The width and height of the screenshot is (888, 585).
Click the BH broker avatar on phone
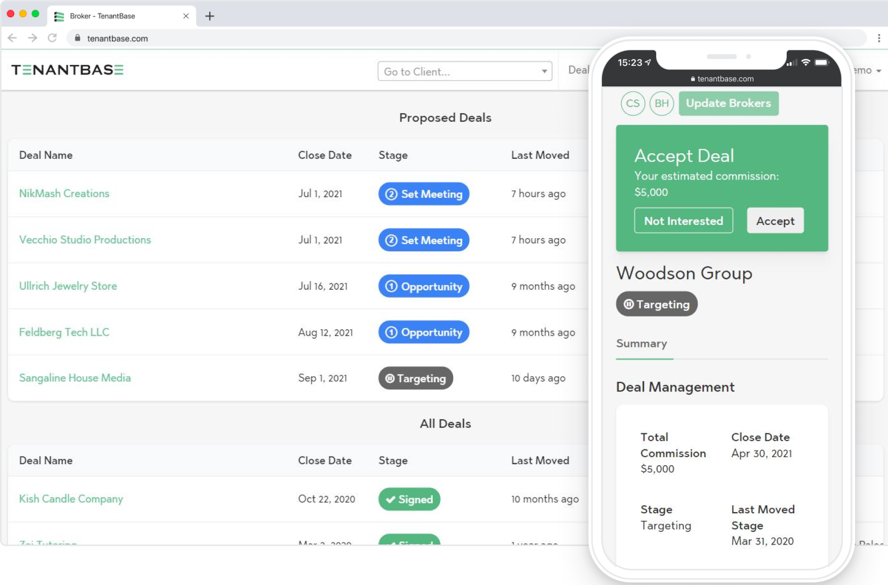661,104
